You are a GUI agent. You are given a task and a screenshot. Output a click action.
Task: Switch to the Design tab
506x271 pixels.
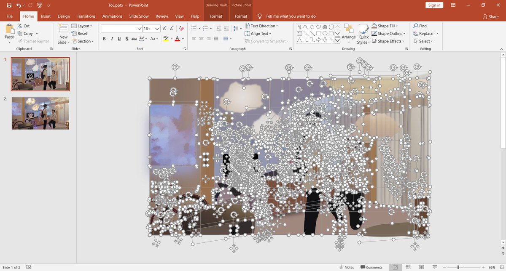pos(64,16)
